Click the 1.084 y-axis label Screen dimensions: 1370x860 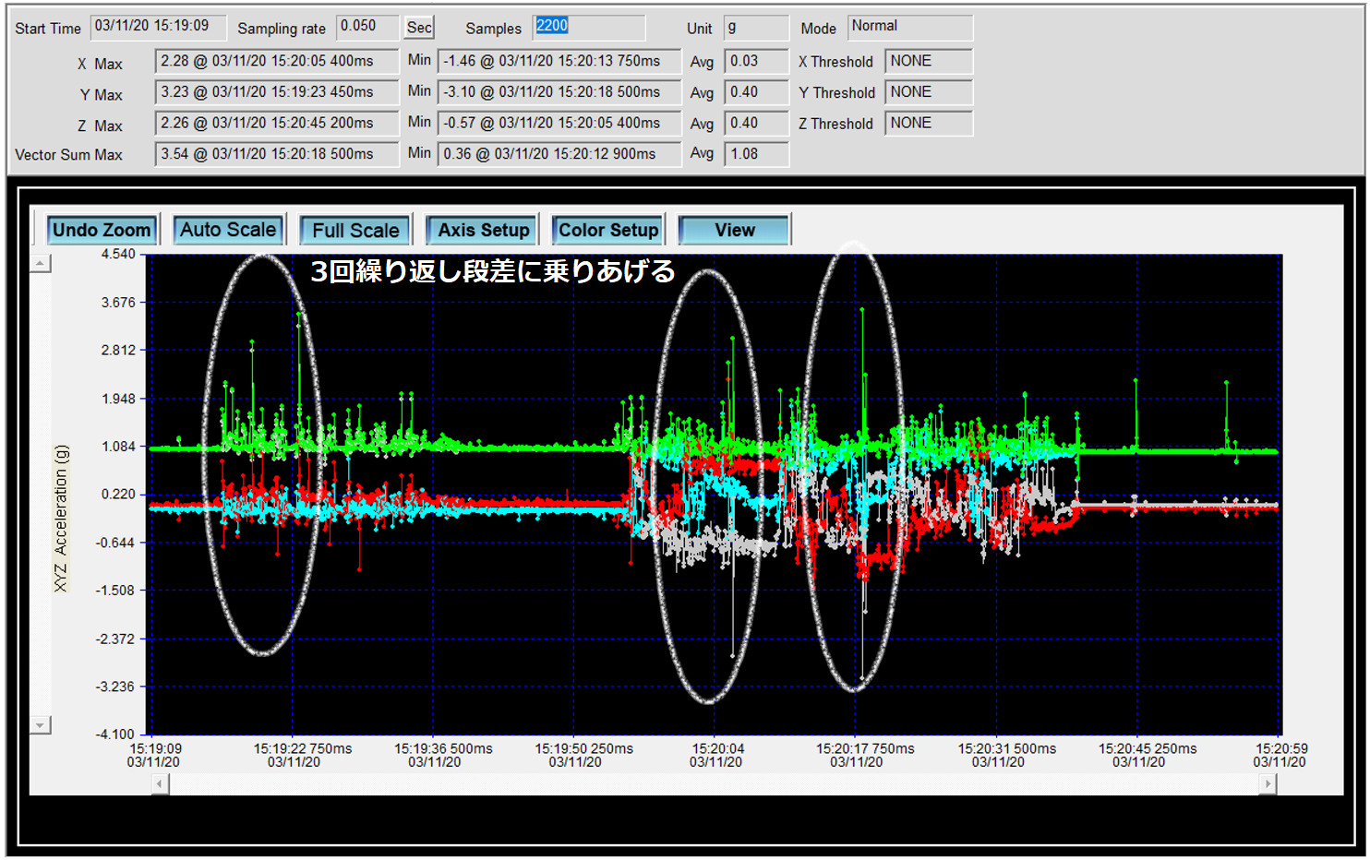point(118,447)
